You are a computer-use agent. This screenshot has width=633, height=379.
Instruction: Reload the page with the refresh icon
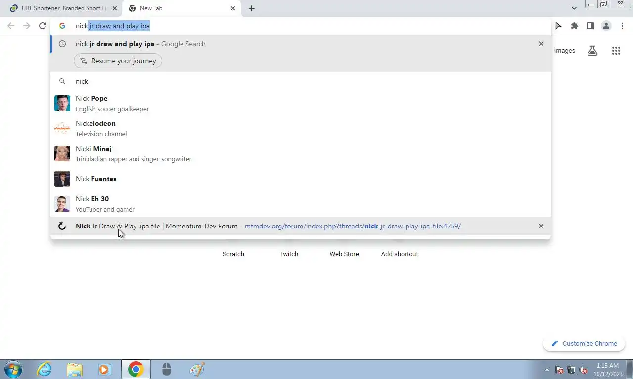43,26
